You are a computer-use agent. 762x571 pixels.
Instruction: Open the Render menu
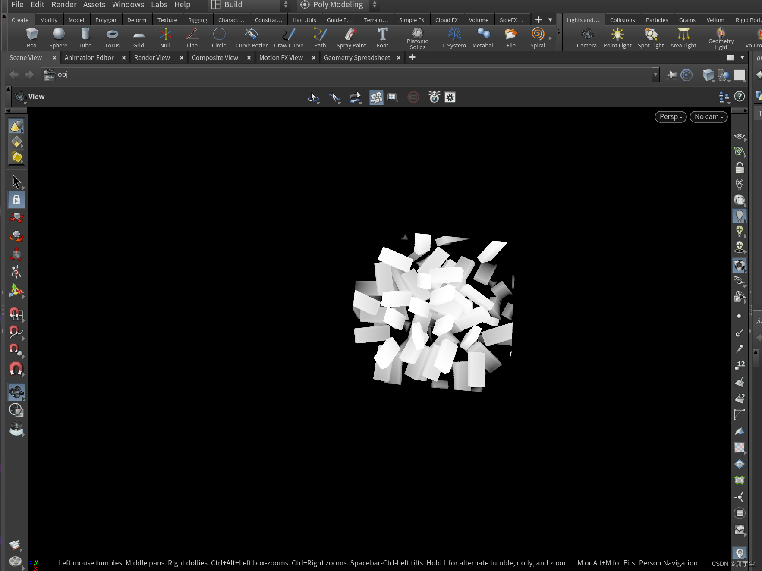pyautogui.click(x=64, y=5)
